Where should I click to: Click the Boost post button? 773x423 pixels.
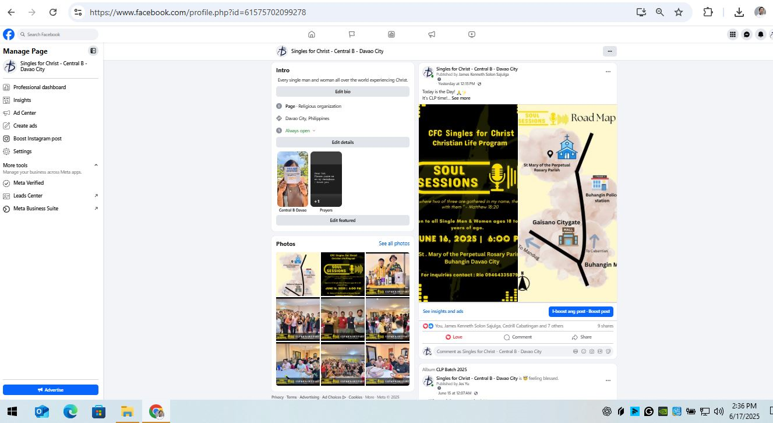[x=581, y=311]
